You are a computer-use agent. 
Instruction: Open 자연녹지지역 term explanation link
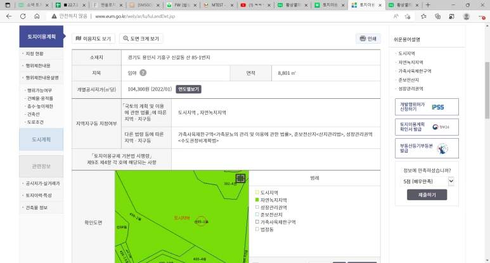pyautogui.click(x=411, y=62)
